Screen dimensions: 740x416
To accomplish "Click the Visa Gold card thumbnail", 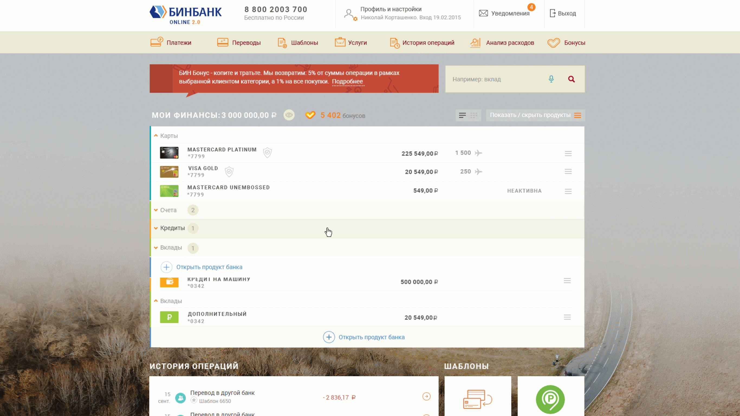I will click(x=169, y=172).
